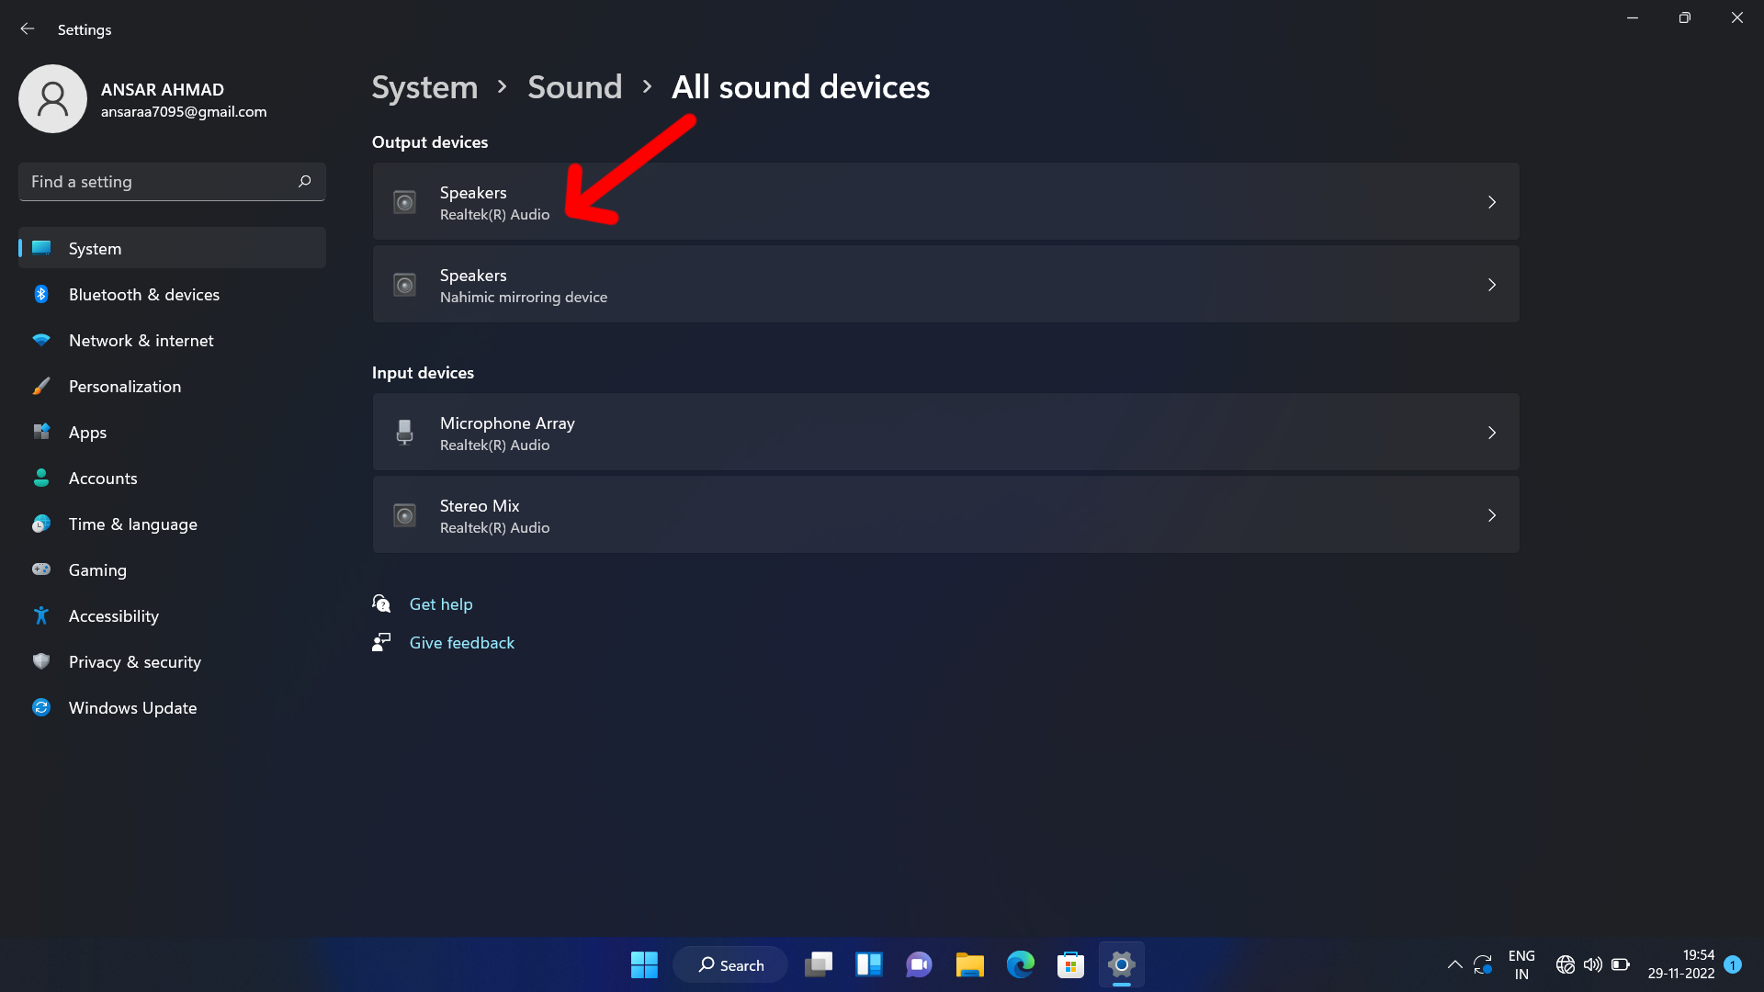The height and width of the screenshot is (992, 1764).
Task: Open the user profile avatar picture
Action: (52, 99)
